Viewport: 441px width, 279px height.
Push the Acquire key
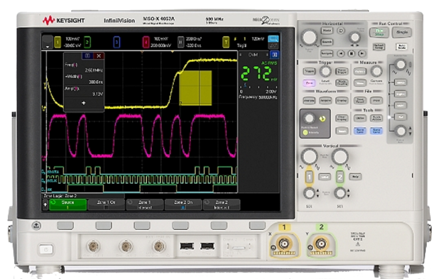click(325, 100)
